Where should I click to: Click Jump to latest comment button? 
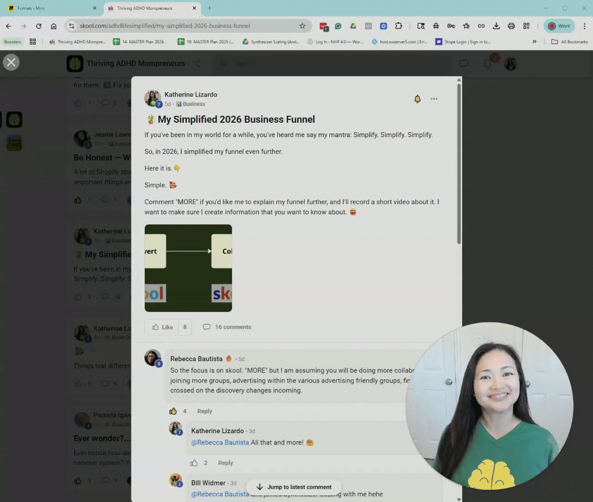[x=294, y=487]
